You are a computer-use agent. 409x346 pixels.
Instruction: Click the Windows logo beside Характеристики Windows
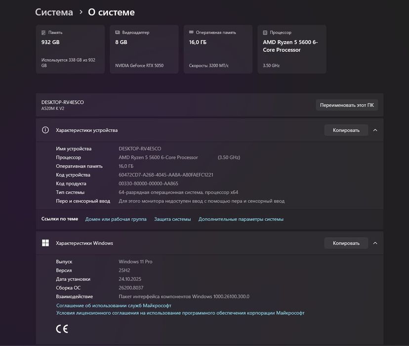[x=45, y=243]
